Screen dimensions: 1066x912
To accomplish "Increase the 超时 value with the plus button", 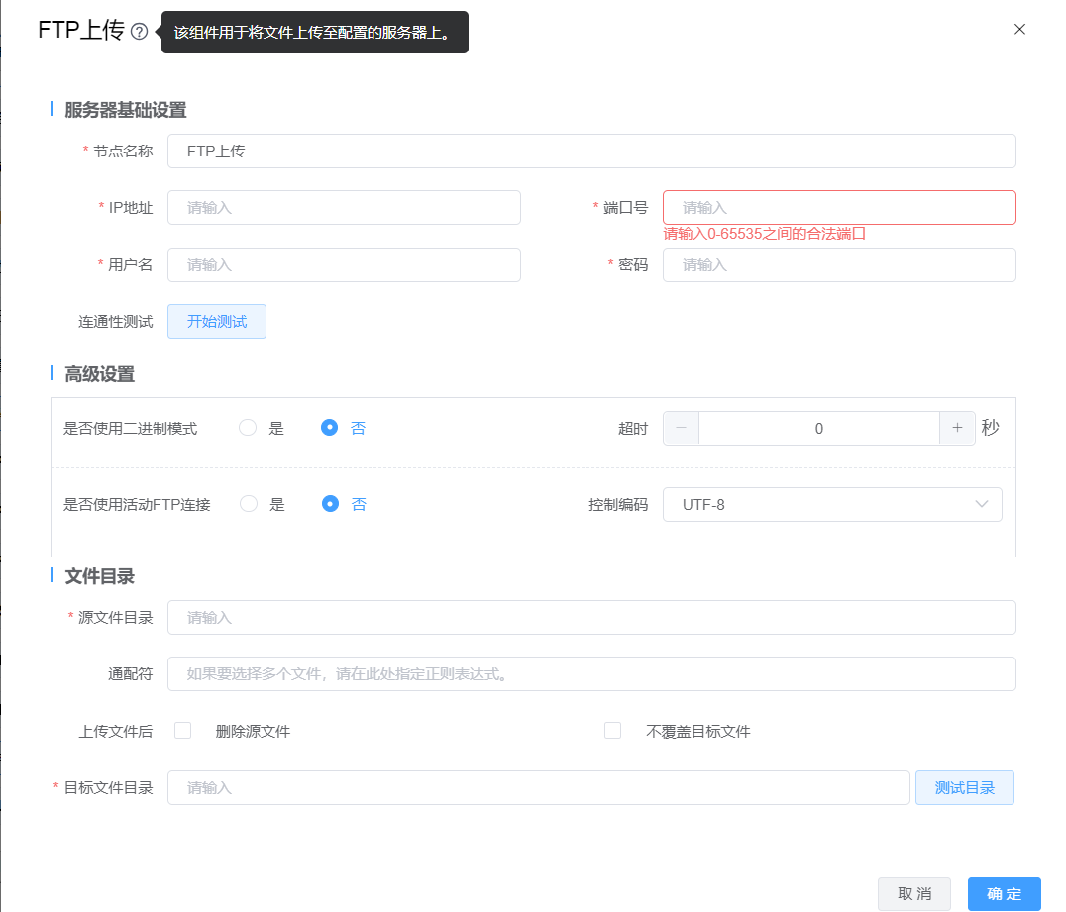I will click(x=957, y=428).
